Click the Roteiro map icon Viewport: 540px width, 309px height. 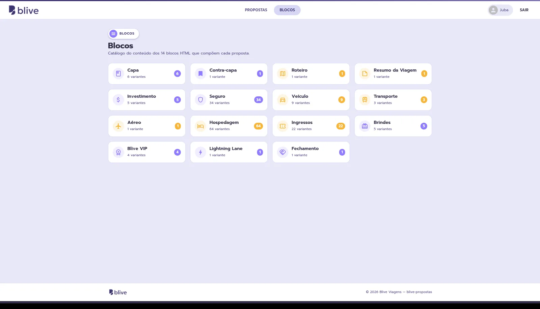[x=282, y=73]
